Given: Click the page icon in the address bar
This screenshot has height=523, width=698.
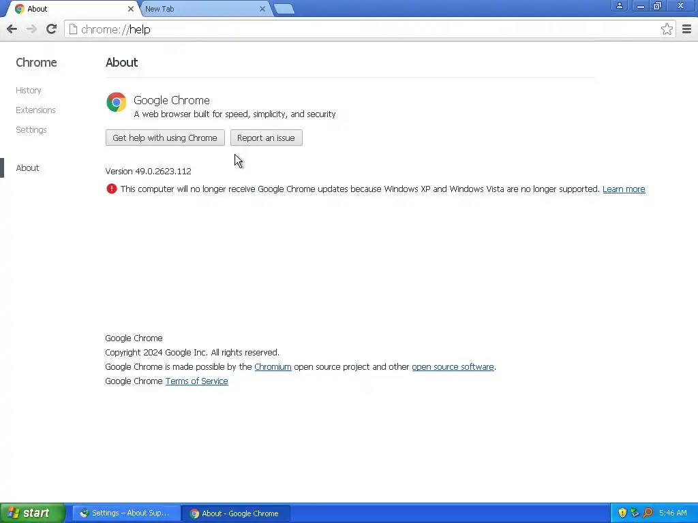Looking at the screenshot, I should pos(73,29).
